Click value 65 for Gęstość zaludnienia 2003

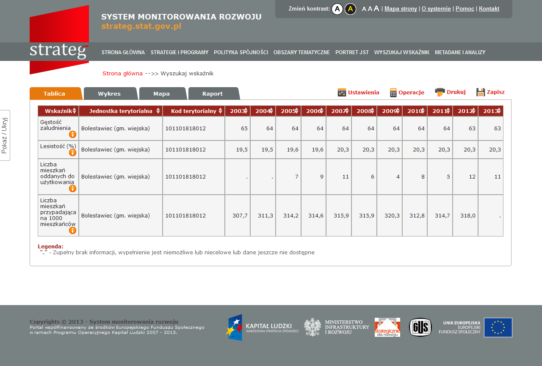click(244, 128)
